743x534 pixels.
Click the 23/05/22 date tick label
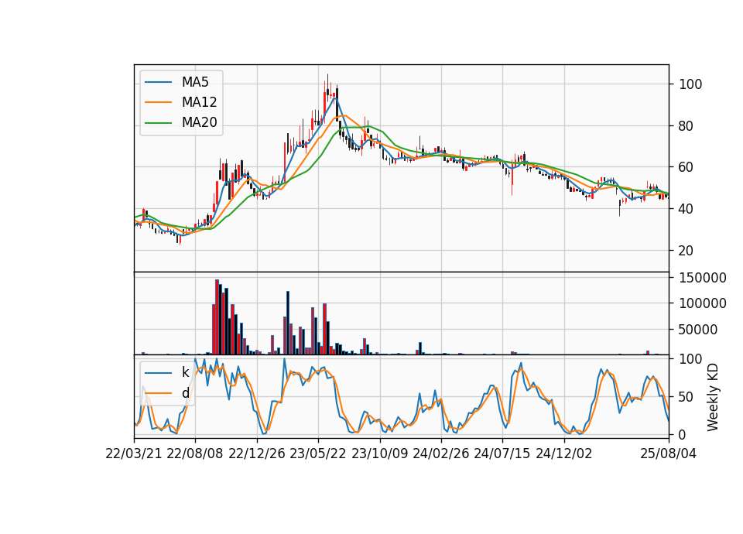tap(318, 454)
